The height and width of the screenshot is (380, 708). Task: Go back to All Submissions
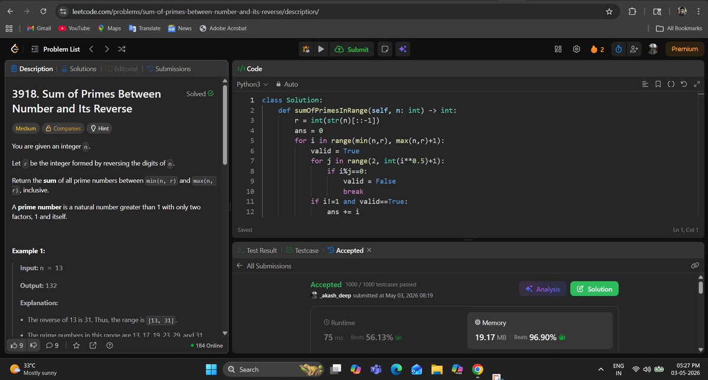pyautogui.click(x=264, y=266)
